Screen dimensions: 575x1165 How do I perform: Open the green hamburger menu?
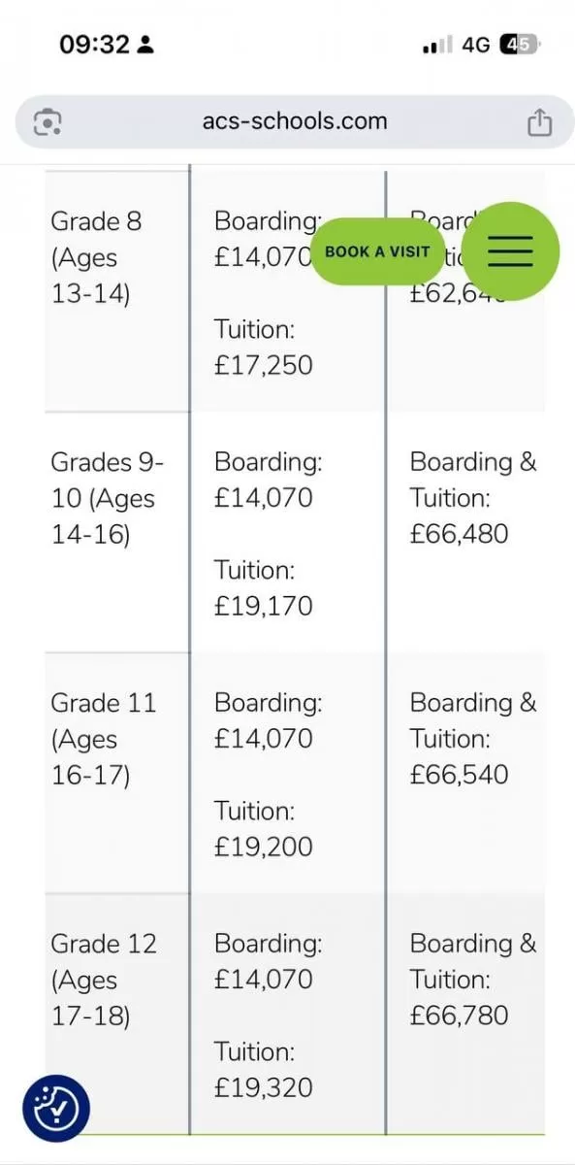tap(510, 251)
